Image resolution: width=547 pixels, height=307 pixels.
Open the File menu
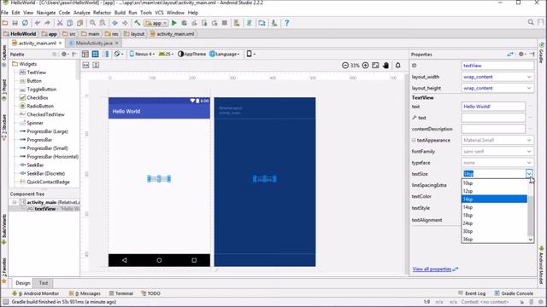[x=5, y=13]
